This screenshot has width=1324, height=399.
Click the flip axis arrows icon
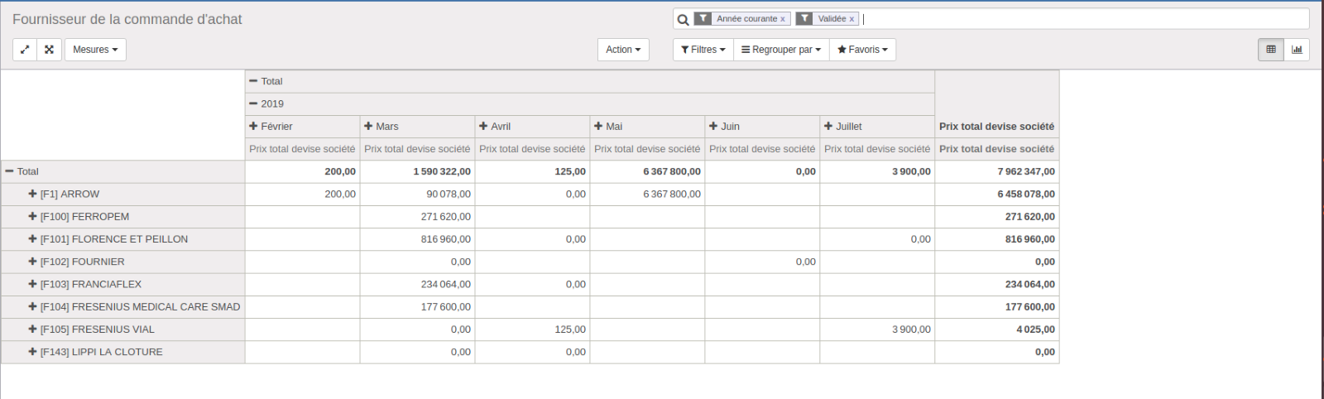click(x=25, y=50)
